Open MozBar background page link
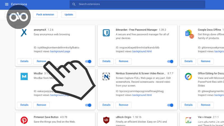Image resolution: width=224 pixels, height=126 pixels. click(59, 95)
